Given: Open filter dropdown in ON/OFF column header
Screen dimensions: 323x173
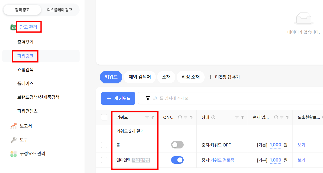Looking at the screenshot, I should [x=185, y=117].
